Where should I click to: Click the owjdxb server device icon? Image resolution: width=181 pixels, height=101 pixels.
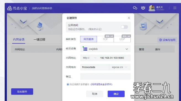point(85,49)
